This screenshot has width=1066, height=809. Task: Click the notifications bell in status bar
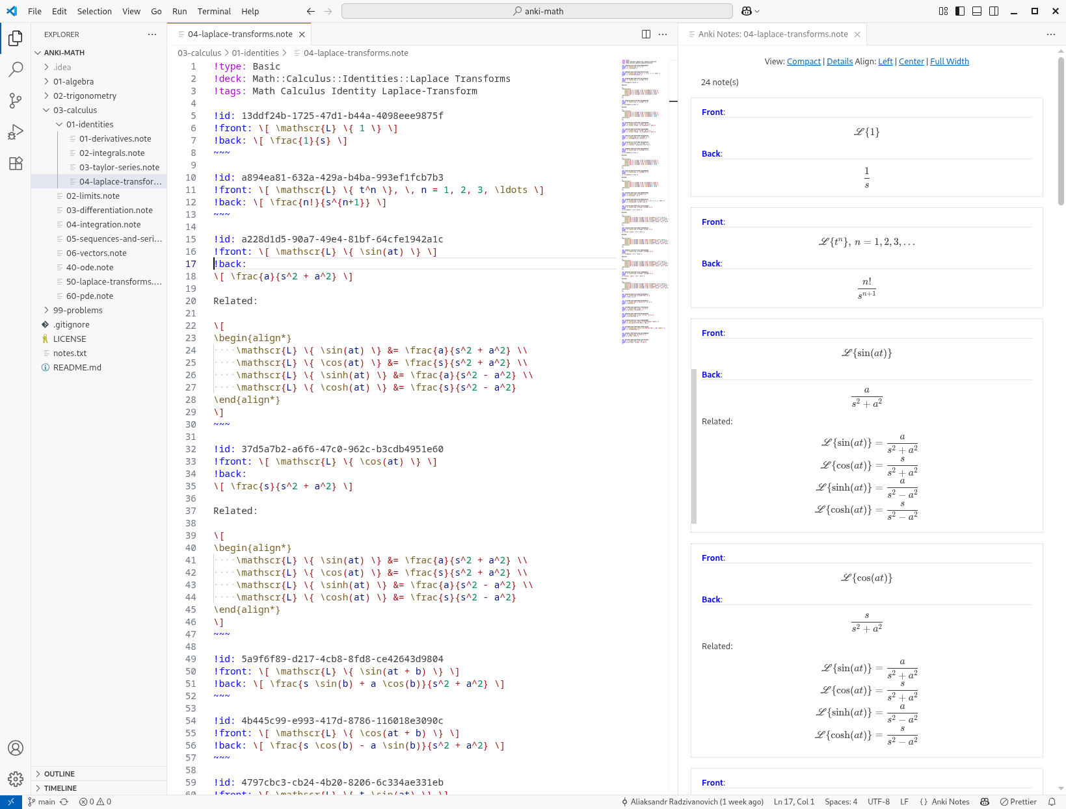(x=1053, y=801)
